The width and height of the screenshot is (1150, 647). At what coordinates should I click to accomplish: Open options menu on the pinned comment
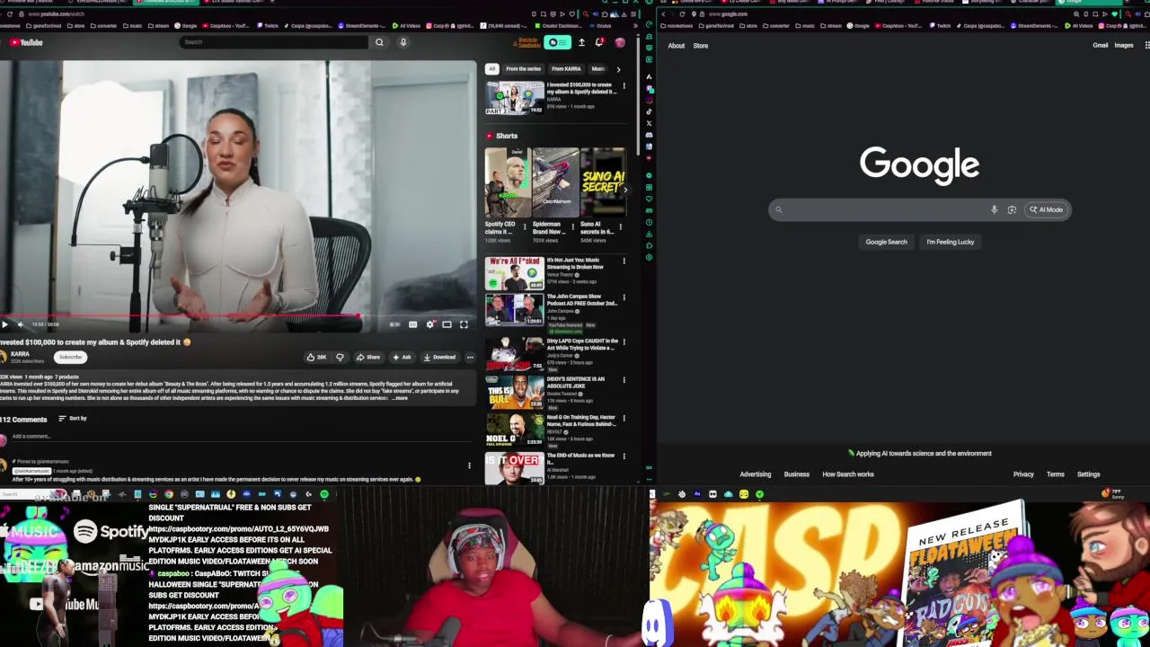click(x=469, y=465)
